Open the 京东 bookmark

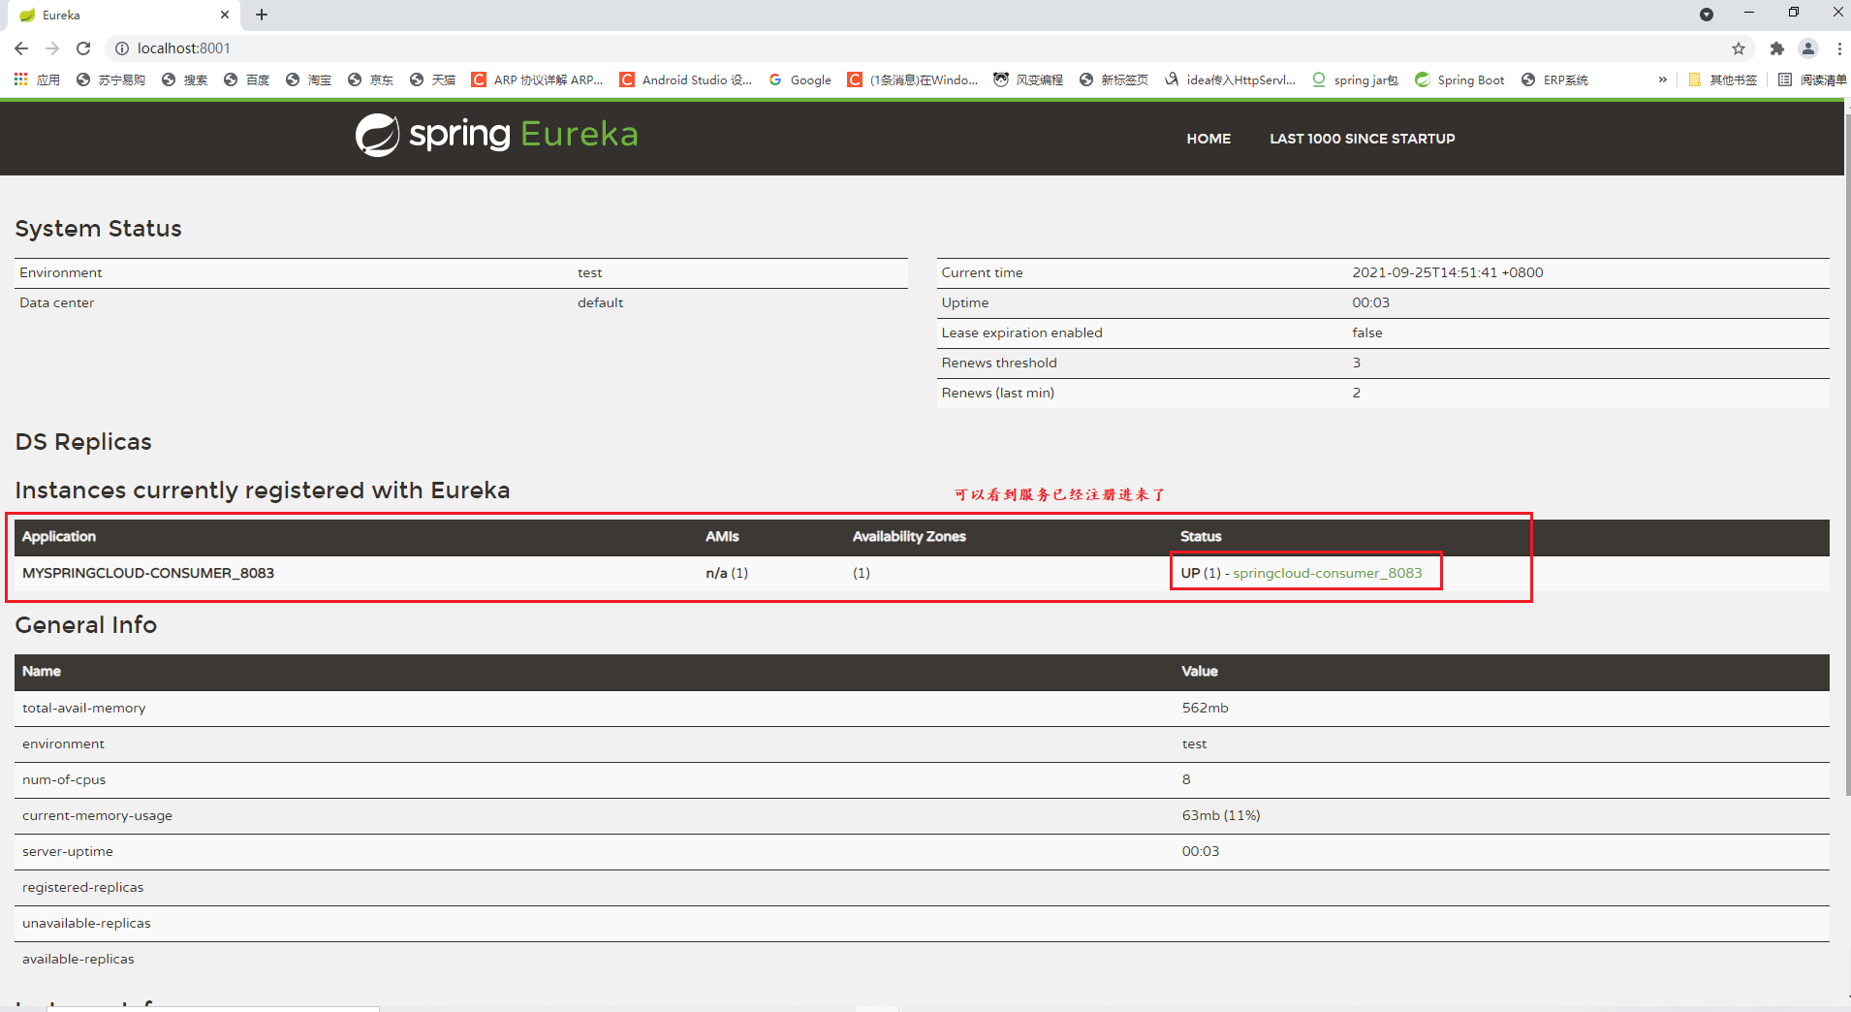[370, 79]
